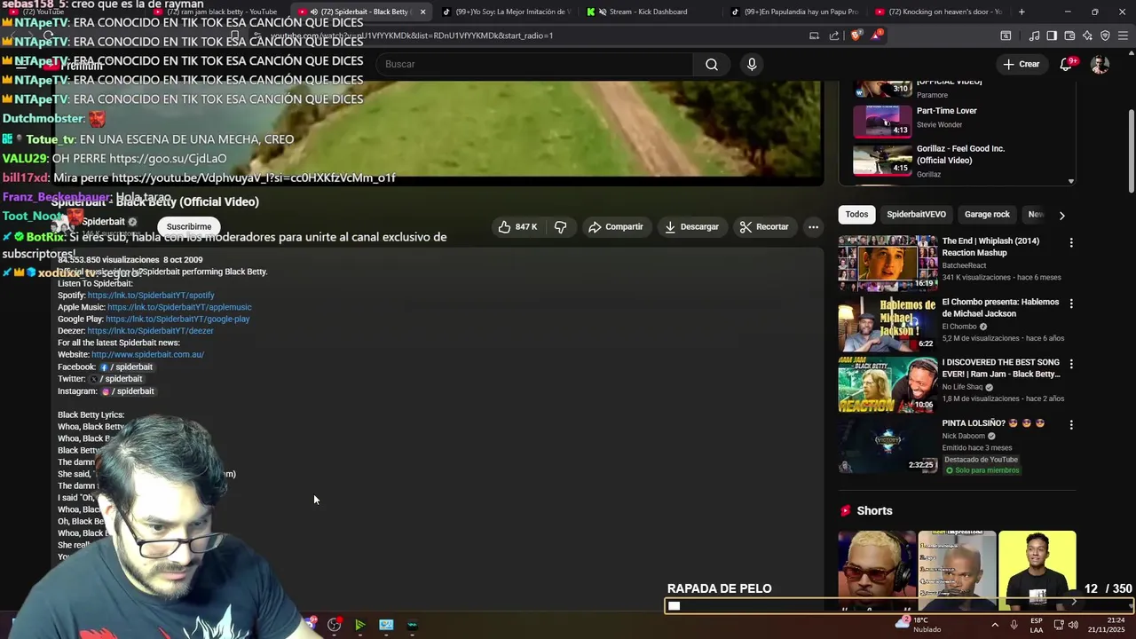The image size is (1136, 639).
Task: Subscribe to Spiderbait with Suscribirme
Action: pyautogui.click(x=189, y=226)
